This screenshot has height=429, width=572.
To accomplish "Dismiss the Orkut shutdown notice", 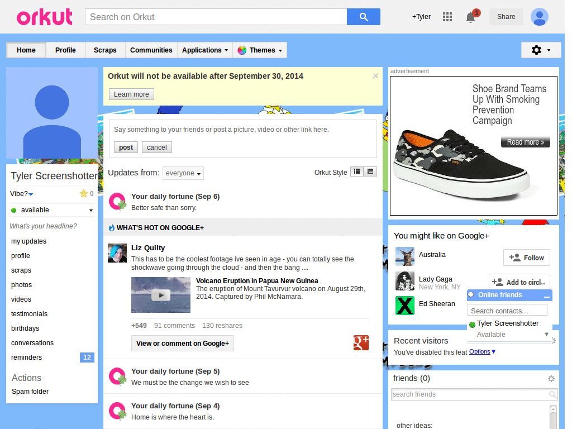I will click(x=375, y=76).
